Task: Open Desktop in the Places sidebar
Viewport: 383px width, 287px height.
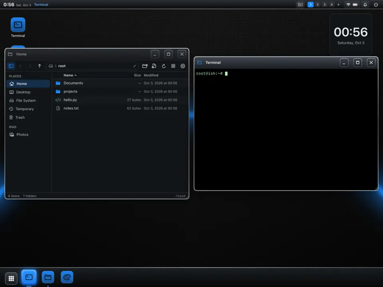Action: click(28, 92)
